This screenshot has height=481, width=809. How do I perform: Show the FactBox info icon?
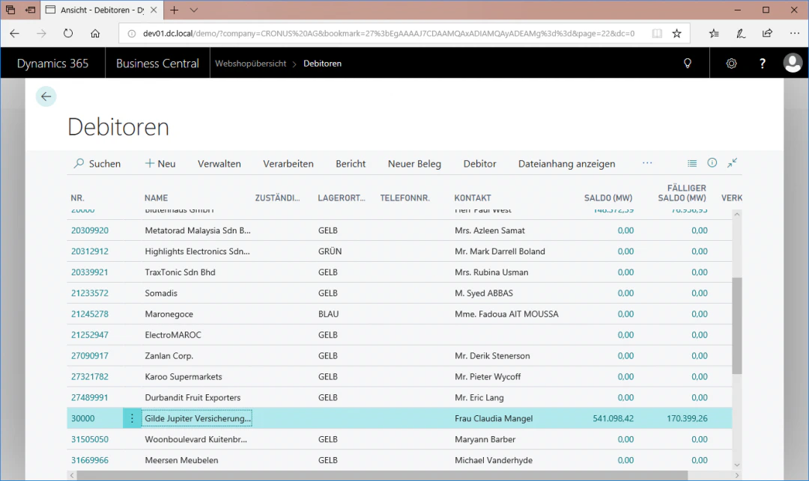[712, 163]
